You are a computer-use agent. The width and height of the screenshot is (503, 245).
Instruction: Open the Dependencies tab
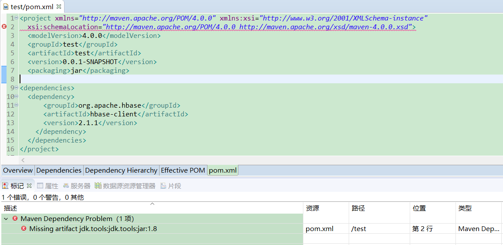click(x=59, y=170)
